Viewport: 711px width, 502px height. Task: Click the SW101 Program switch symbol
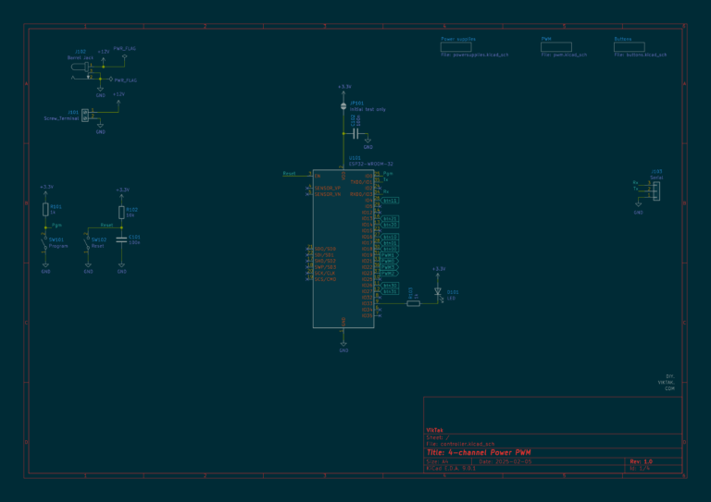44,245
